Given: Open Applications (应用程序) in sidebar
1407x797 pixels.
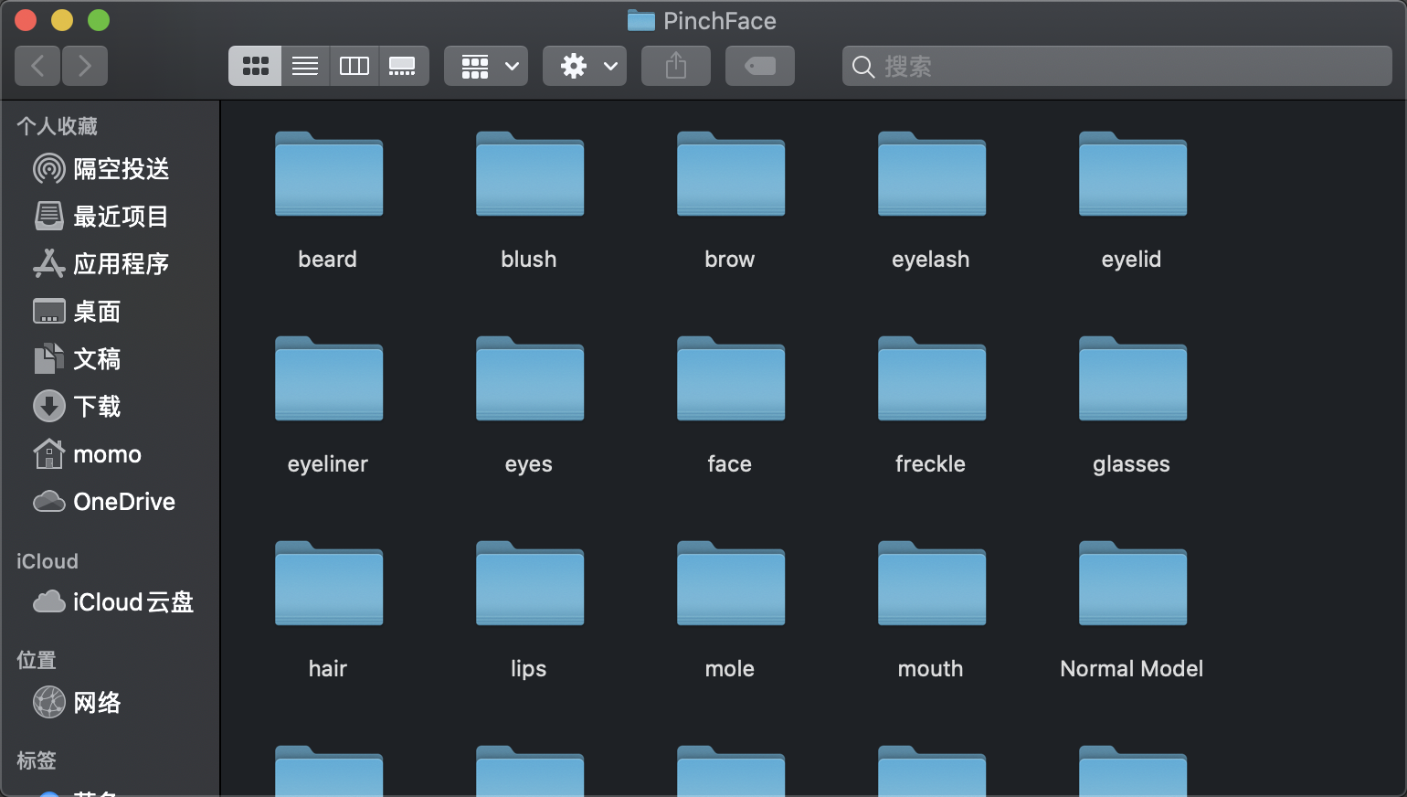Looking at the screenshot, I should pos(110,264).
